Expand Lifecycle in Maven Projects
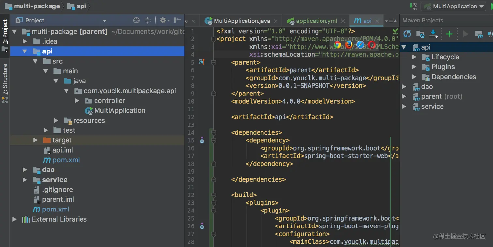This screenshot has width=493, height=247. click(414, 57)
